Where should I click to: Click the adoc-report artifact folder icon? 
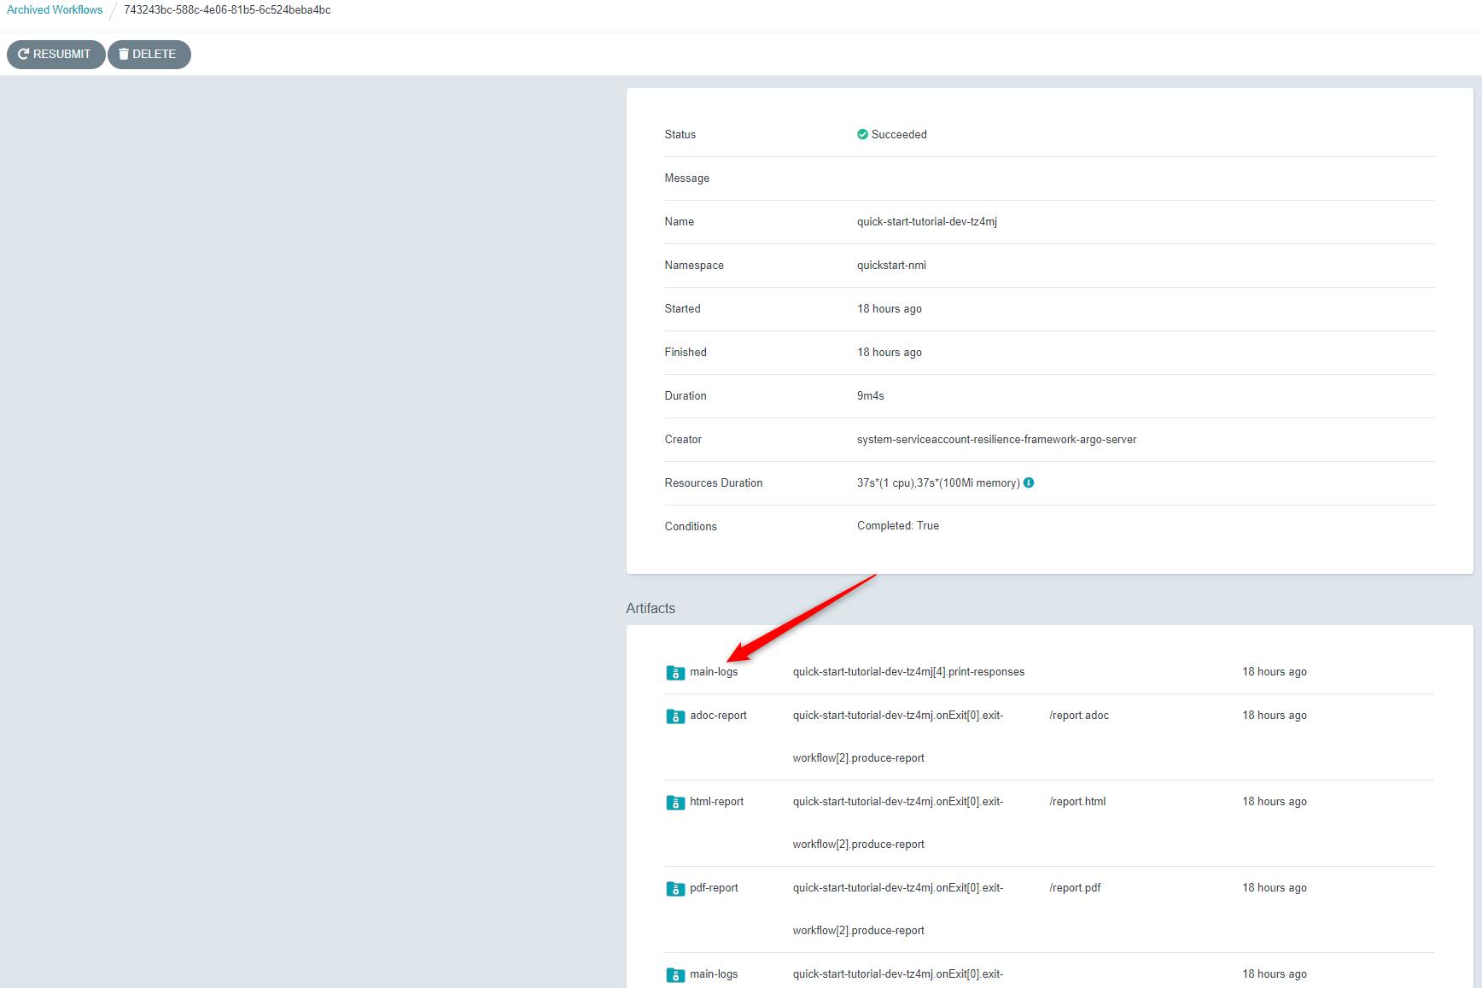tap(675, 716)
